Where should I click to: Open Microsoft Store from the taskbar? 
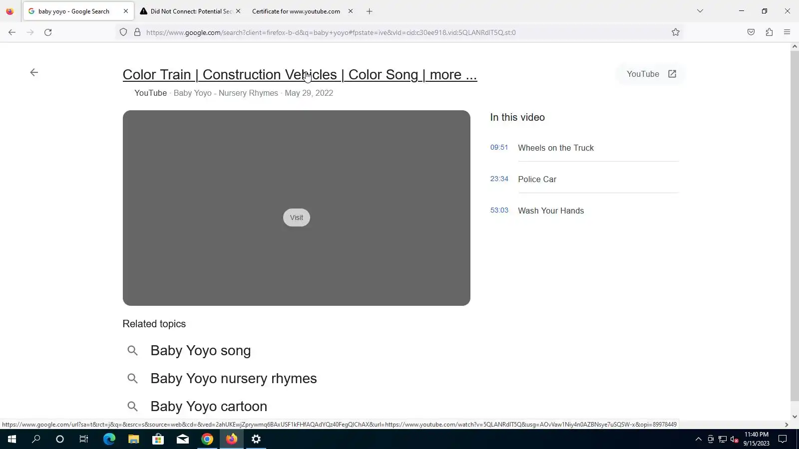pos(158,439)
